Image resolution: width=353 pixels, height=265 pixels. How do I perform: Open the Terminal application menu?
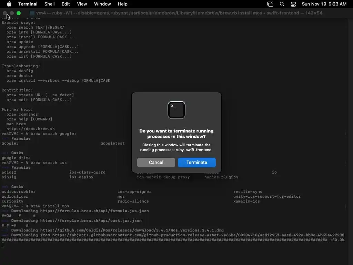click(28, 4)
